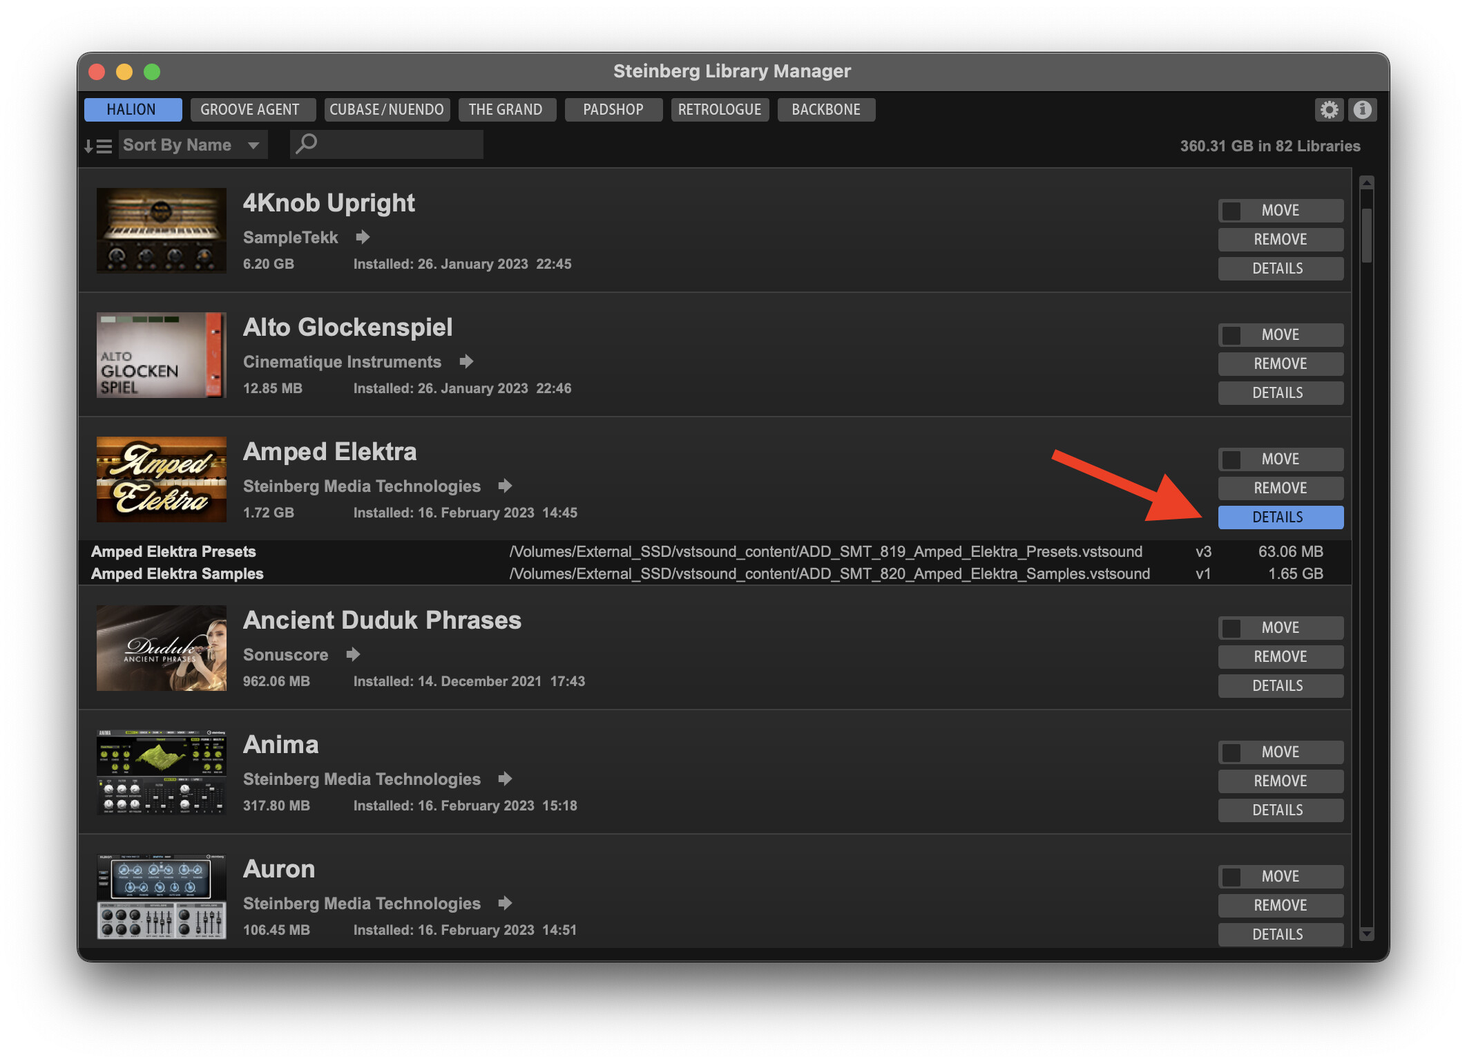Click REMOVE for Alto Glockenspiel
The width and height of the screenshot is (1467, 1064).
pyautogui.click(x=1281, y=364)
